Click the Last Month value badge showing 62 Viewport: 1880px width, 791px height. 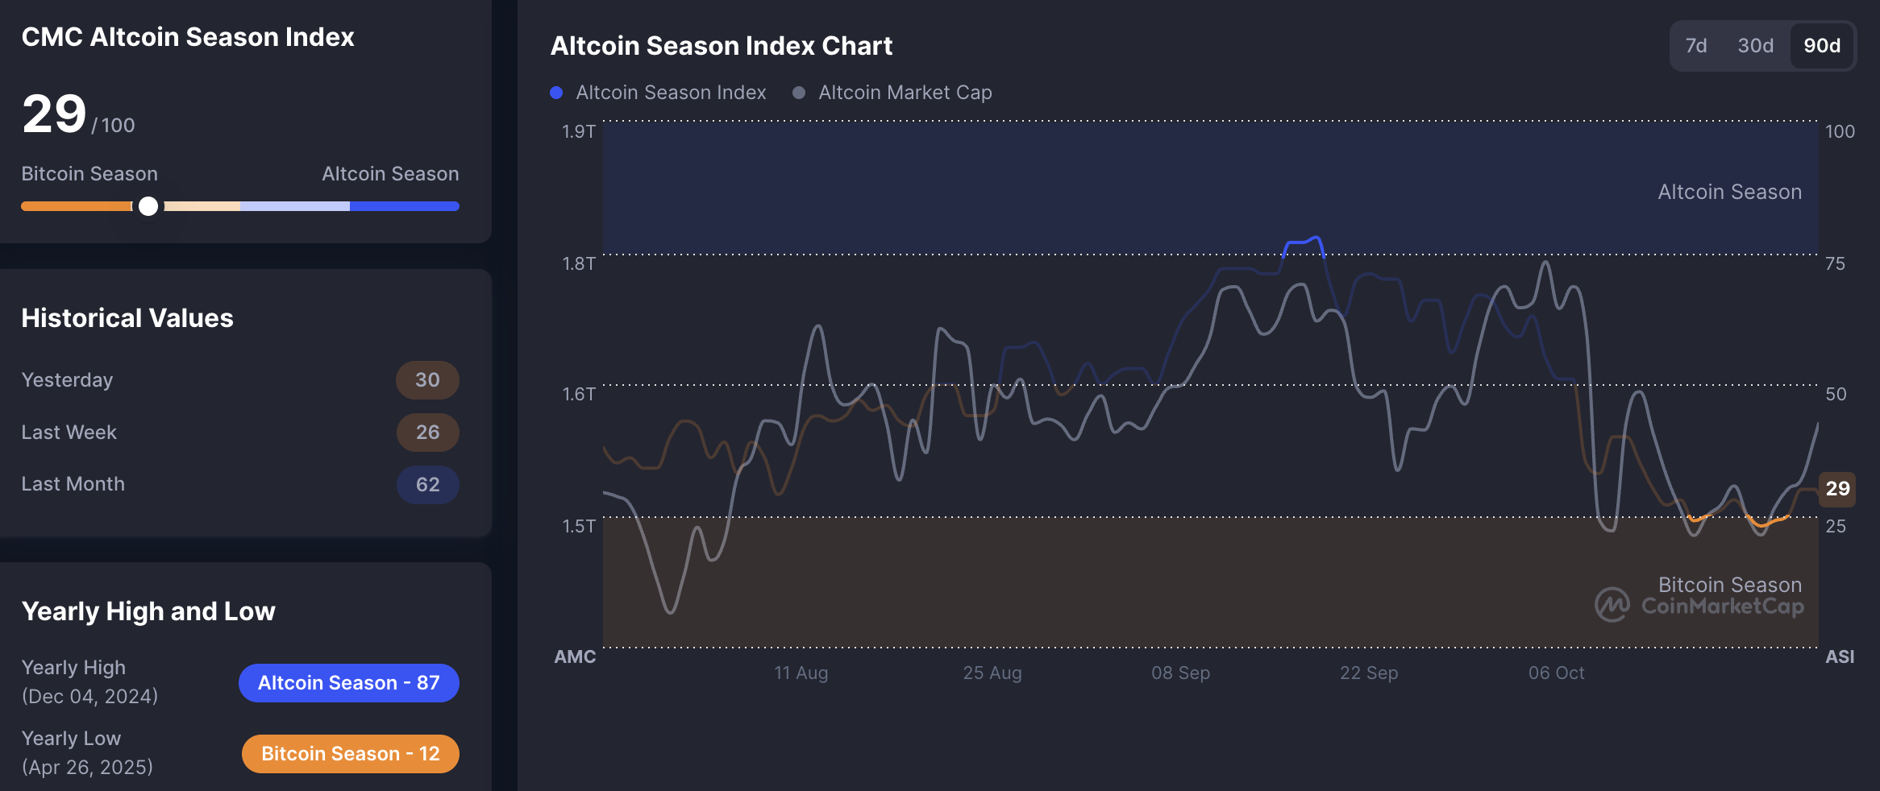[x=427, y=484]
